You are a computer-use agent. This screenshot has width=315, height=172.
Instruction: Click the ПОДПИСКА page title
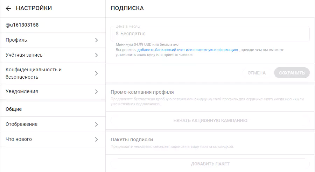[x=127, y=8]
